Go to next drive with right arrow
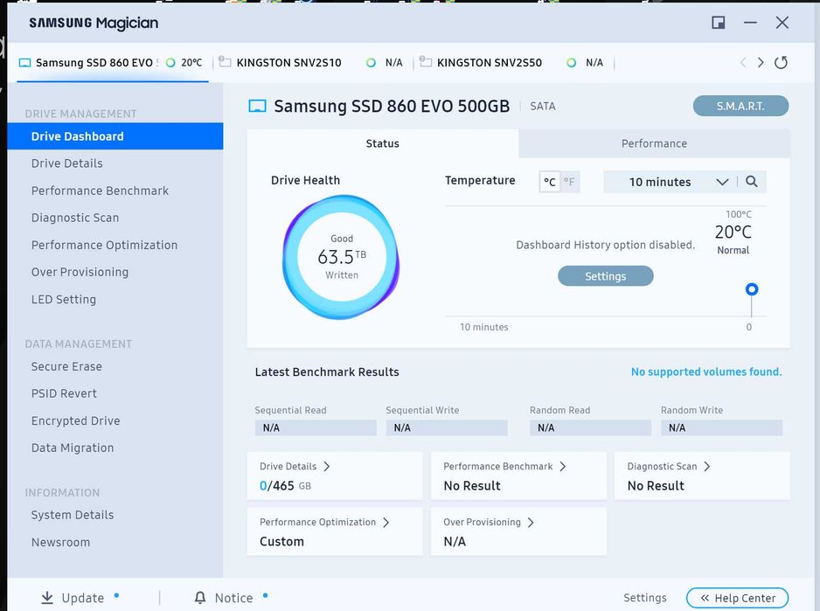 pyautogui.click(x=761, y=63)
